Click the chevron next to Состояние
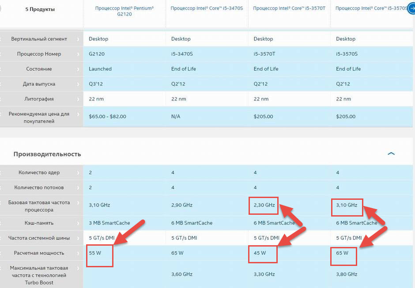This screenshot has width=415, height=288. (x=79, y=69)
